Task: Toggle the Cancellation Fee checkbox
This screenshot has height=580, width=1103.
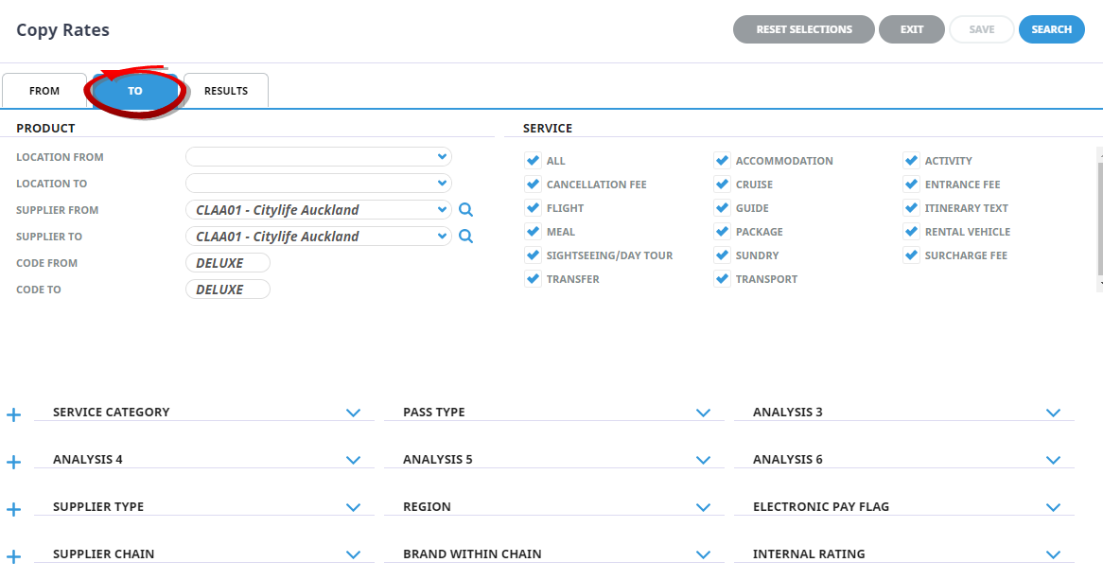Action: click(533, 184)
